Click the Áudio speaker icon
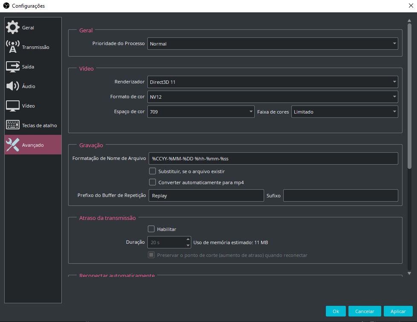The width and height of the screenshot is (417, 322). 13,86
